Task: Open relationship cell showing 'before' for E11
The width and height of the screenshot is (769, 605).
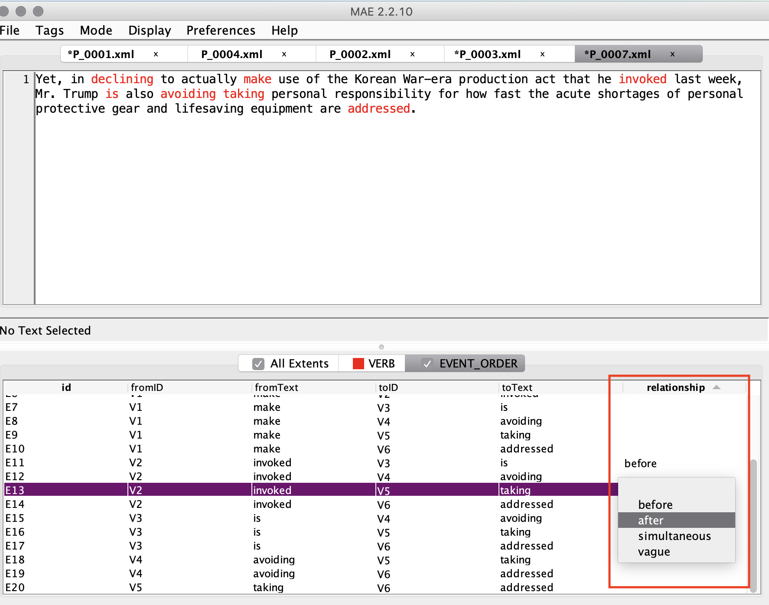Action: click(685, 463)
